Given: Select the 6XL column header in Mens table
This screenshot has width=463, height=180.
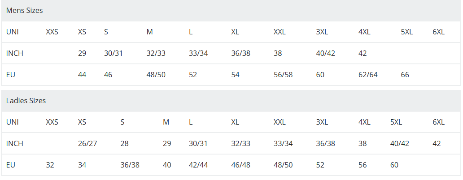Looking at the screenshot, I should [438, 32].
